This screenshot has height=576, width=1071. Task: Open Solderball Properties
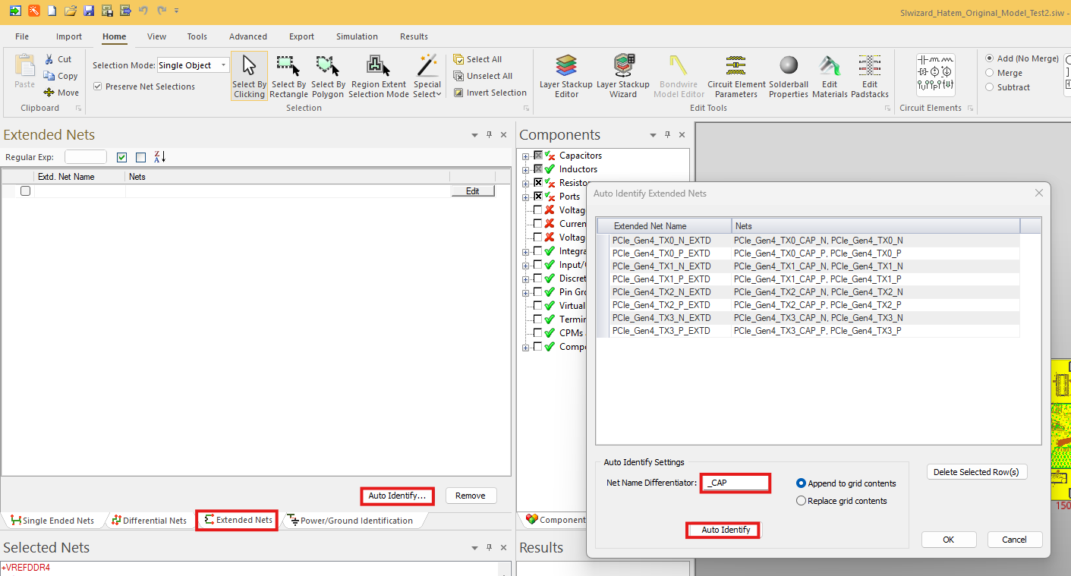(788, 74)
